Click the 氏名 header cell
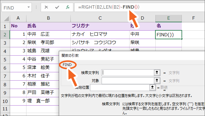205x116 pixels. (x=48, y=26)
